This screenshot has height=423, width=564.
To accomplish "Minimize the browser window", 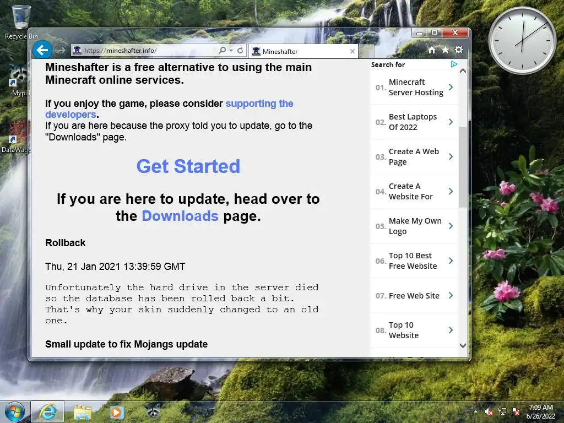I will 419,32.
